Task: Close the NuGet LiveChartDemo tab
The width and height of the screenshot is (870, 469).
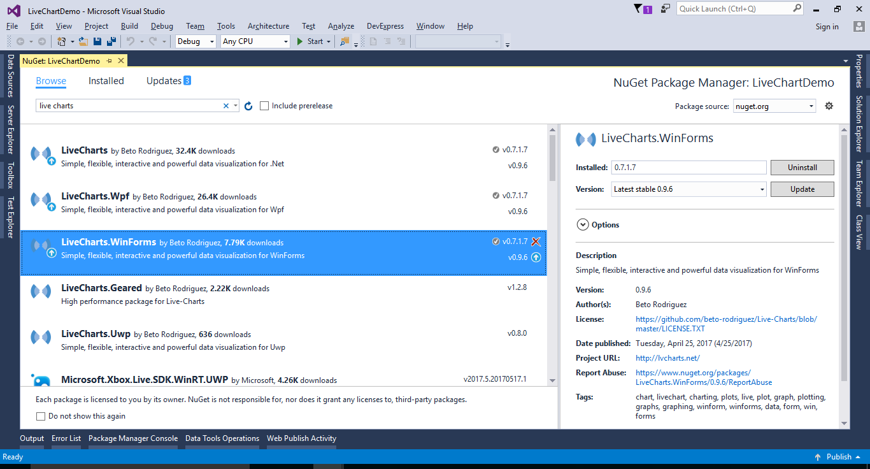Action: 120,61
